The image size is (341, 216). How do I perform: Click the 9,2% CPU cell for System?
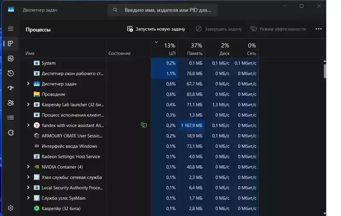click(x=165, y=63)
